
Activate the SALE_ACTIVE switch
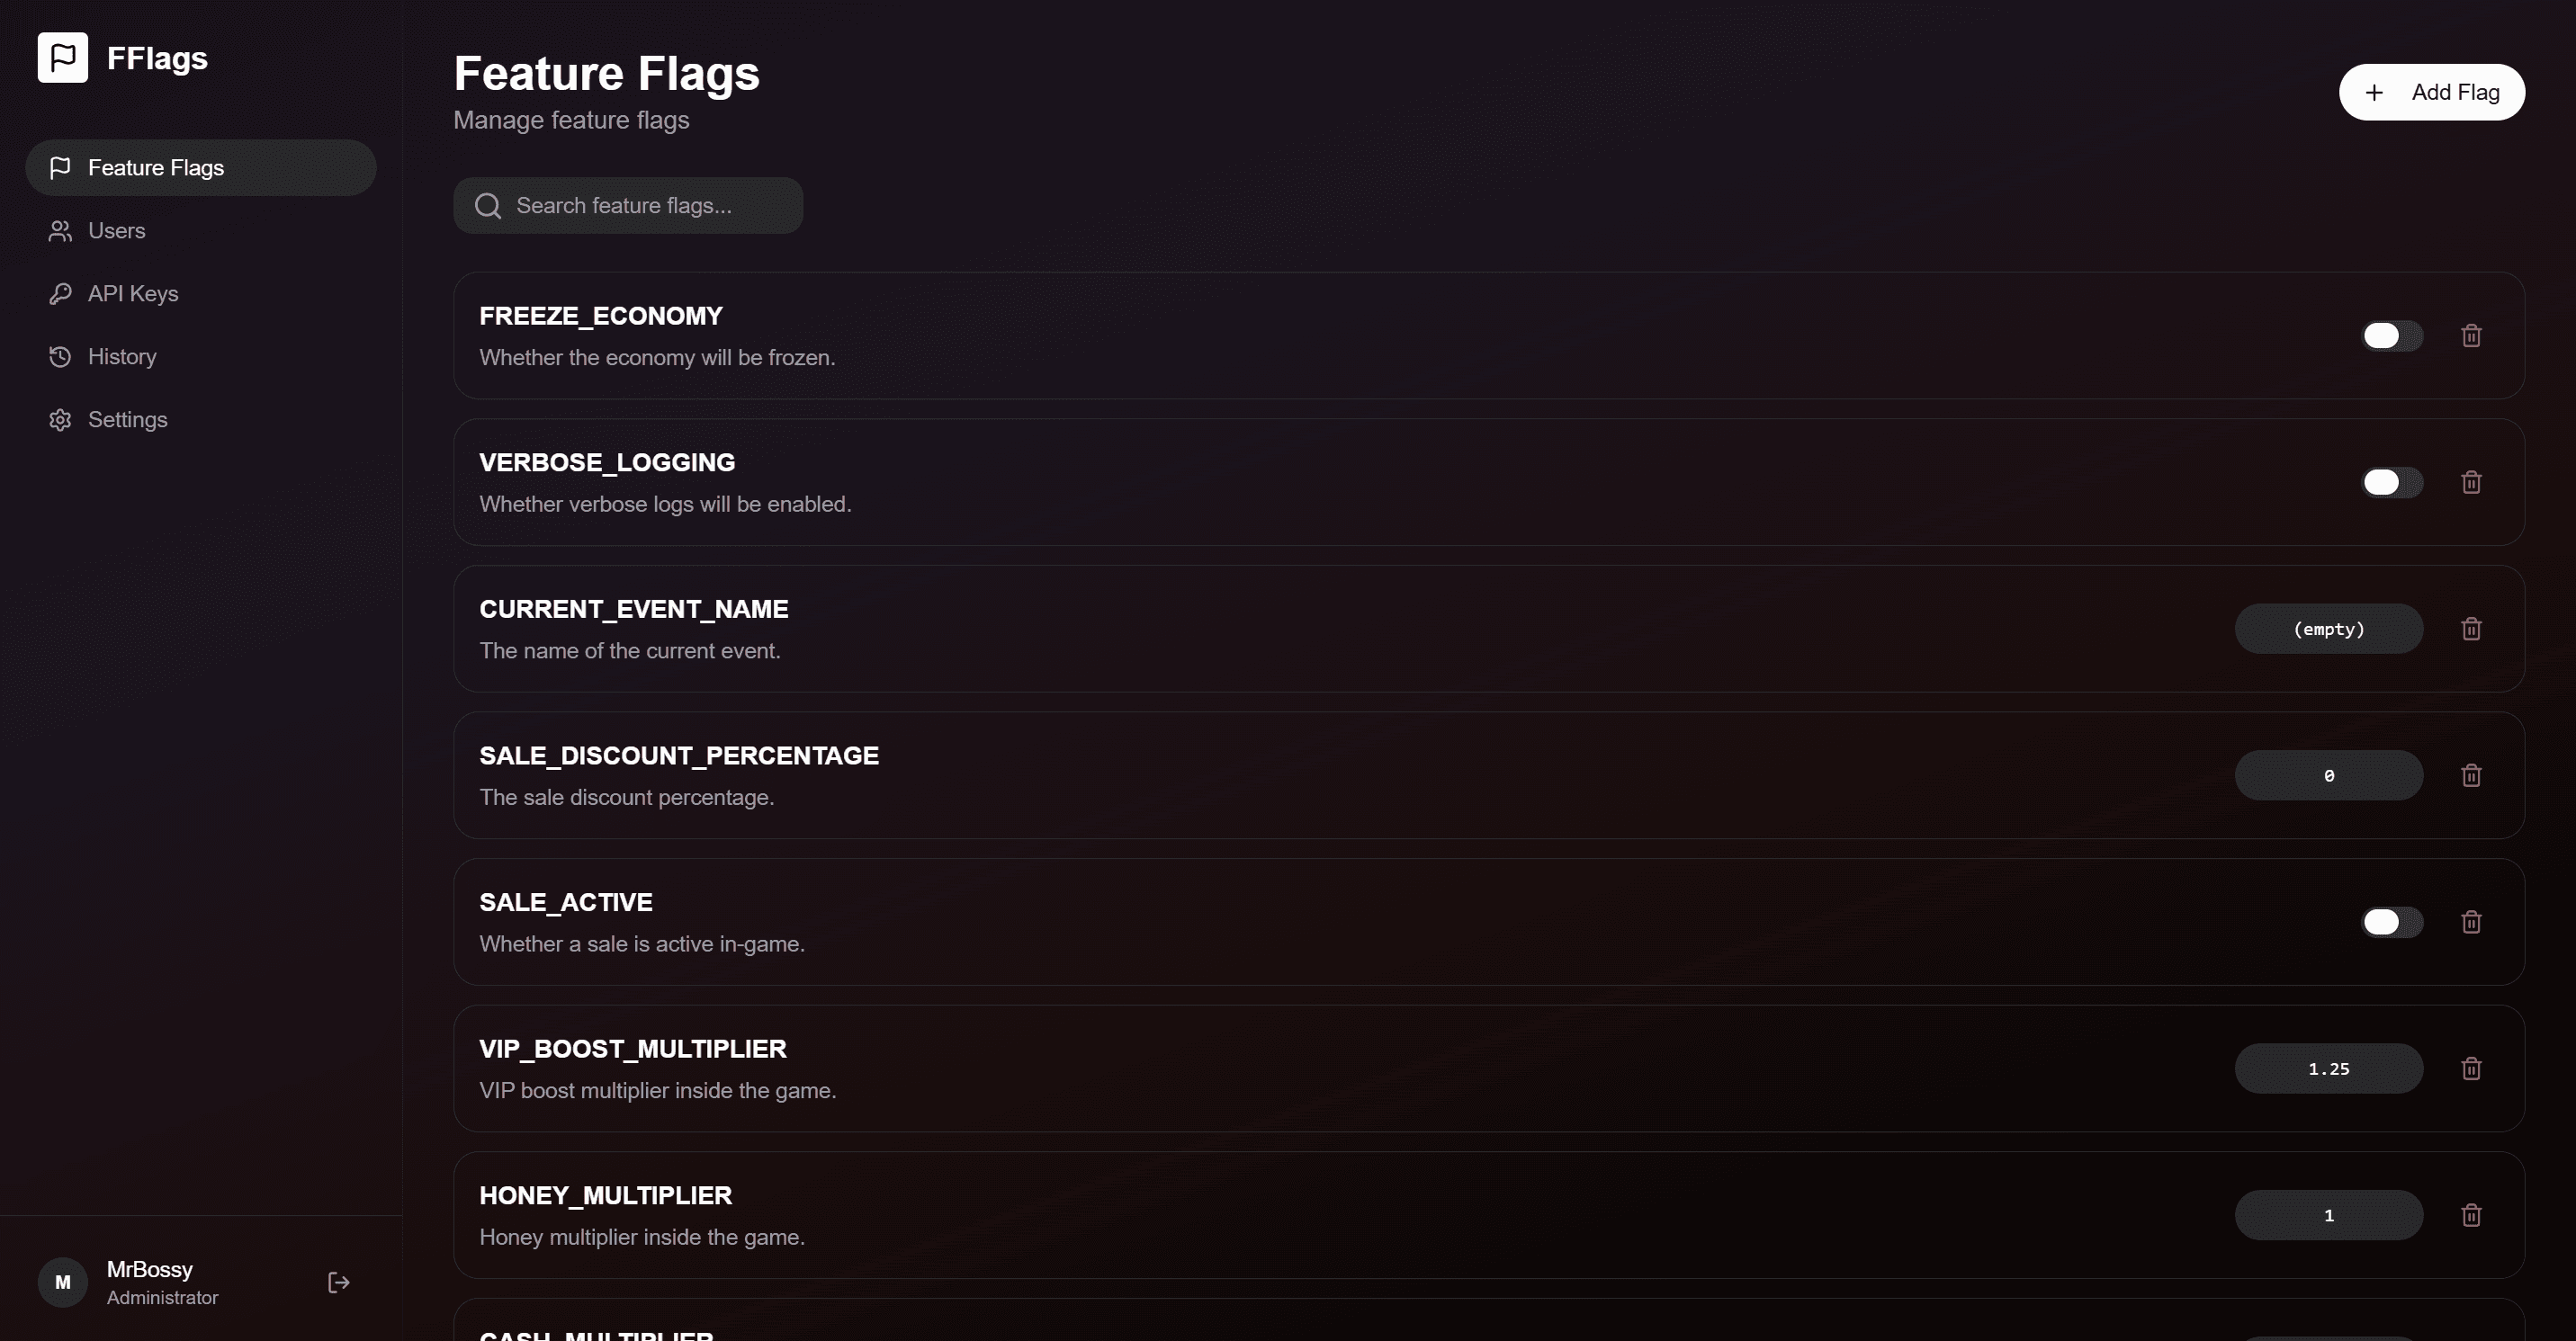[x=2390, y=921]
